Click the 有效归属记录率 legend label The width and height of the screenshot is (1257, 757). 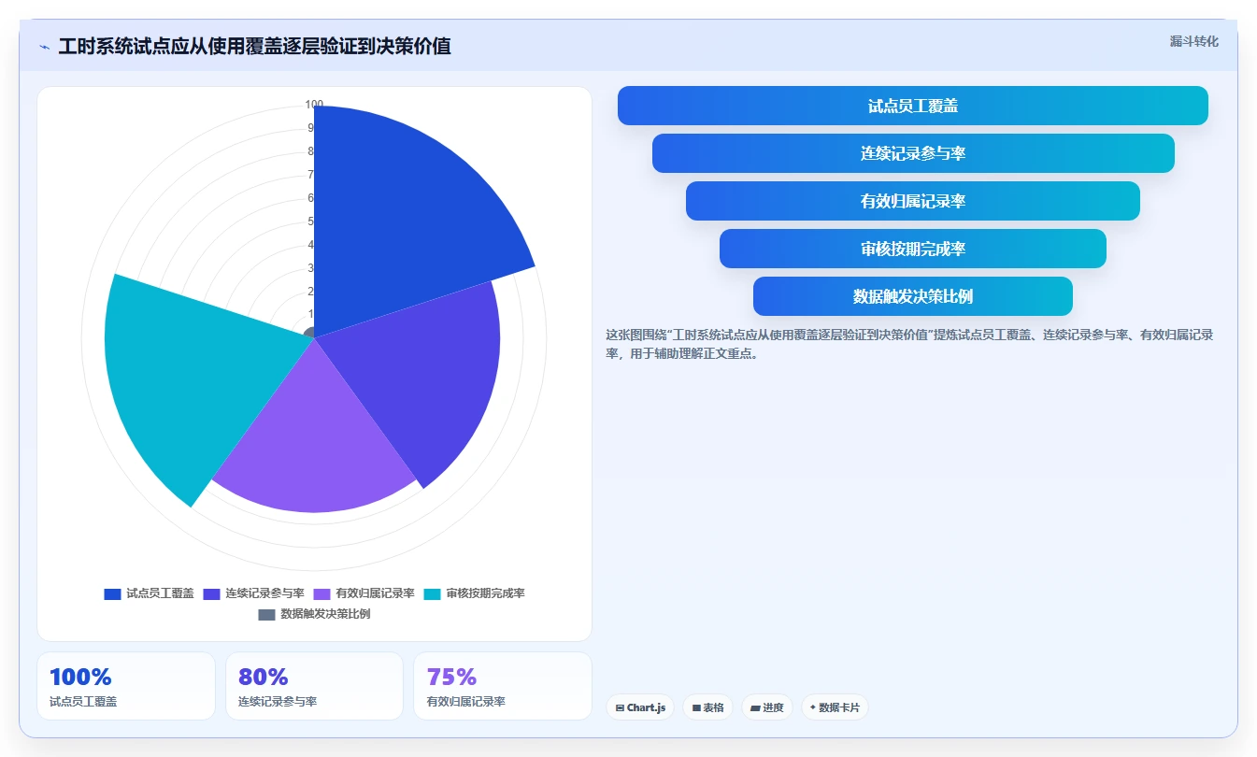point(375,593)
